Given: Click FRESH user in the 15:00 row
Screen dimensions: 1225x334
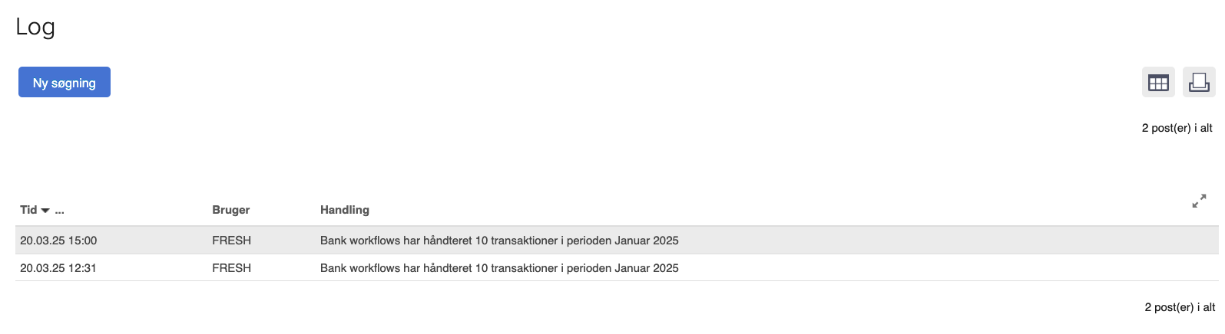Looking at the screenshot, I should point(232,241).
